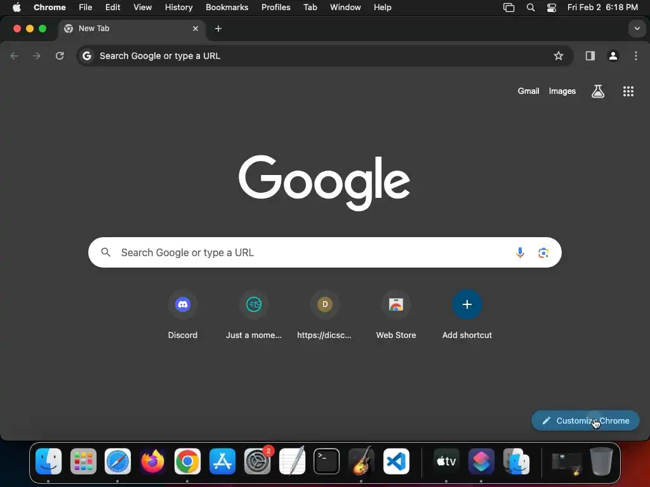The width and height of the screenshot is (650, 487).
Task: Open the Chrome side panel
Action: click(x=590, y=56)
